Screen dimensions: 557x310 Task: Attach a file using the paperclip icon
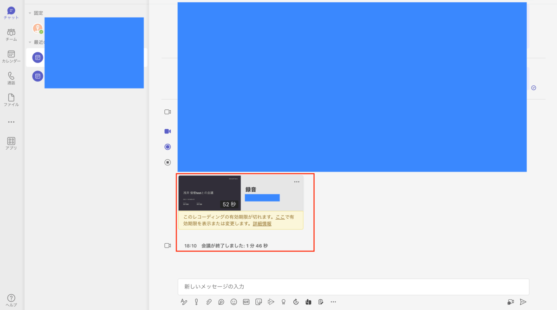click(x=209, y=302)
